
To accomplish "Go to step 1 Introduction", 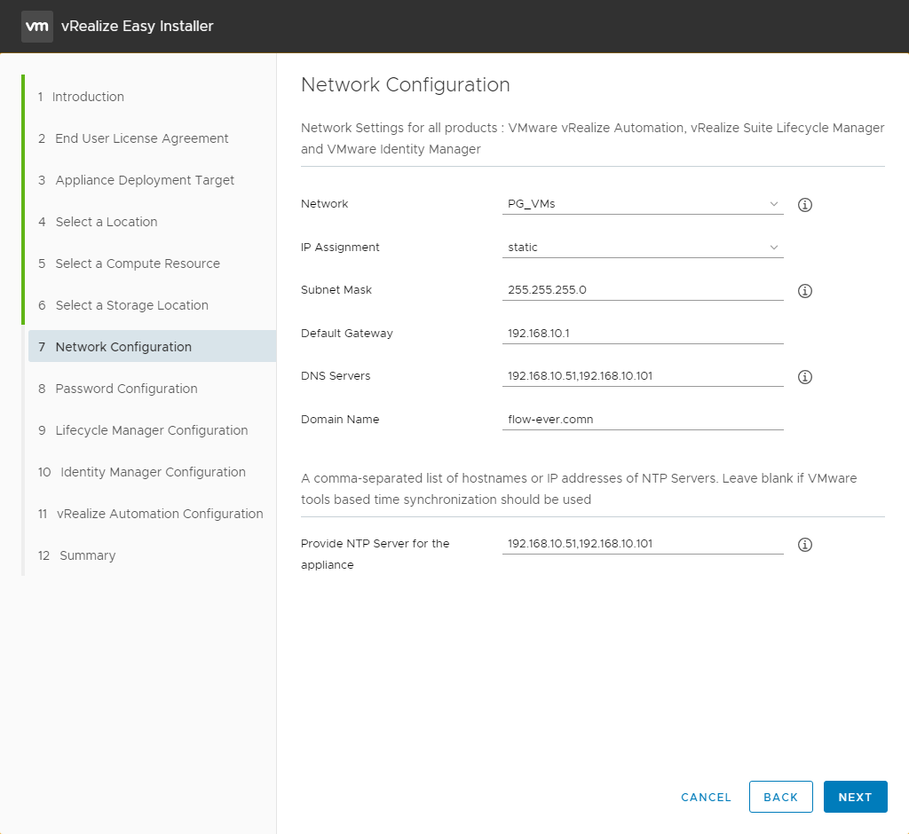I will pos(81,97).
